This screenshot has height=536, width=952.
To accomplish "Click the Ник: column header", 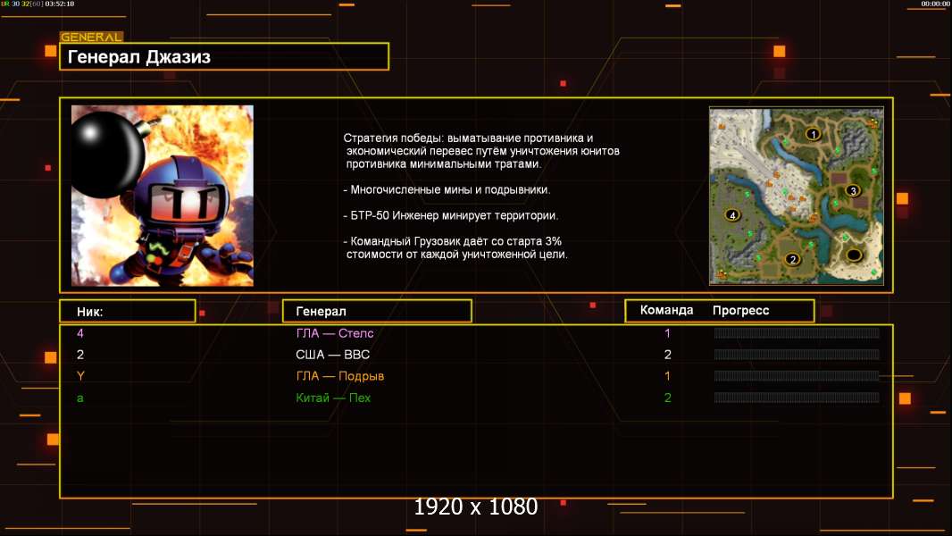I will pyautogui.click(x=128, y=311).
